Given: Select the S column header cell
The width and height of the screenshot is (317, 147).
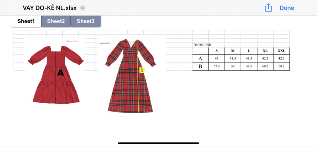Looking at the screenshot, I should [x=216, y=51].
